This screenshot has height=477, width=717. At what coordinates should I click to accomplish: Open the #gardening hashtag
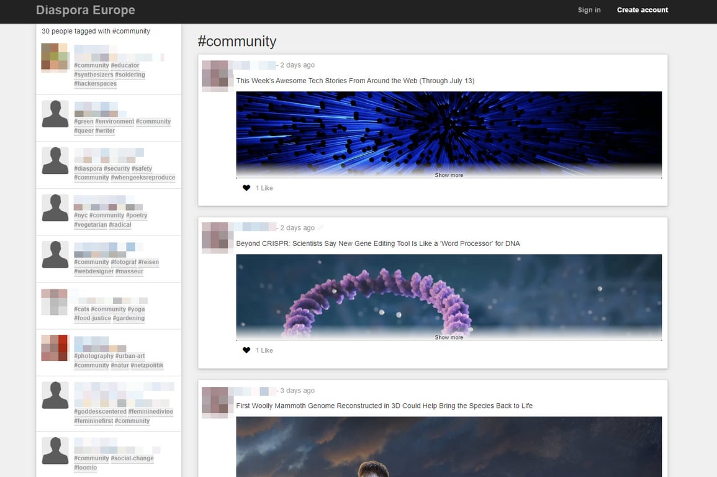click(128, 318)
